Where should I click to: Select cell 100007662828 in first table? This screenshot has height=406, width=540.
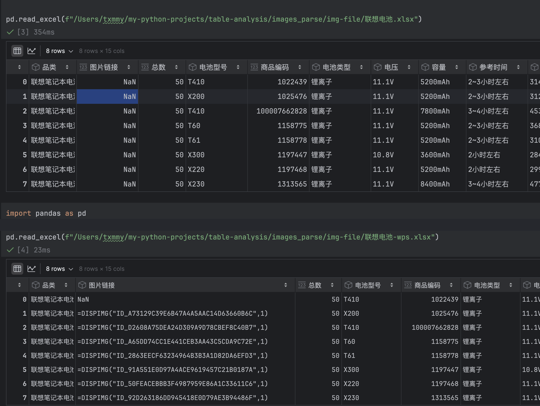(278, 111)
